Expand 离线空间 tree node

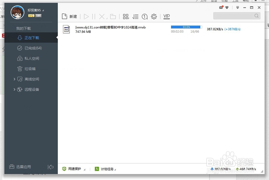pos(15,79)
